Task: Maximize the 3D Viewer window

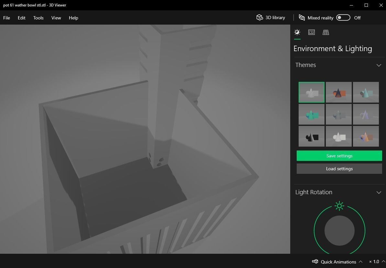Action: point(366,5)
